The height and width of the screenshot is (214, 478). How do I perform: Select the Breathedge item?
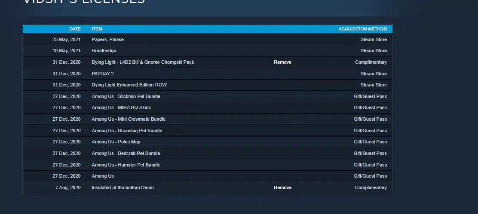coord(104,51)
